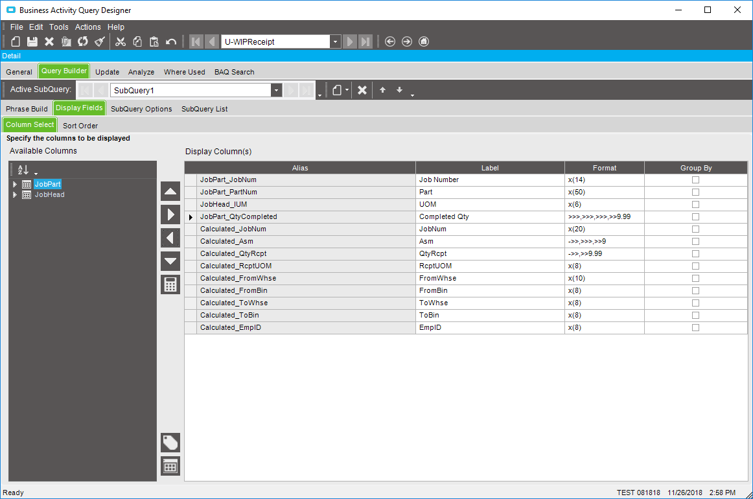The height and width of the screenshot is (499, 753).
Task: Click the Home icon in toolbar
Action: [424, 41]
